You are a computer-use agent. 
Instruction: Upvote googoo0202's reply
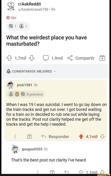point(81,172)
